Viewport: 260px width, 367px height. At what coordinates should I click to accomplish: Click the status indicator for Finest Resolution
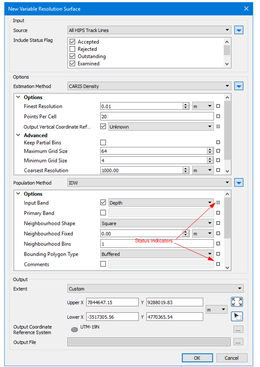218,107
